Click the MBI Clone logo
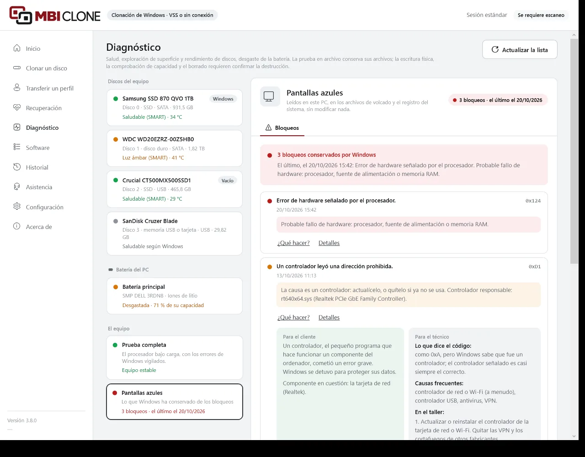Image resolution: width=585 pixels, height=457 pixels. pos(55,15)
